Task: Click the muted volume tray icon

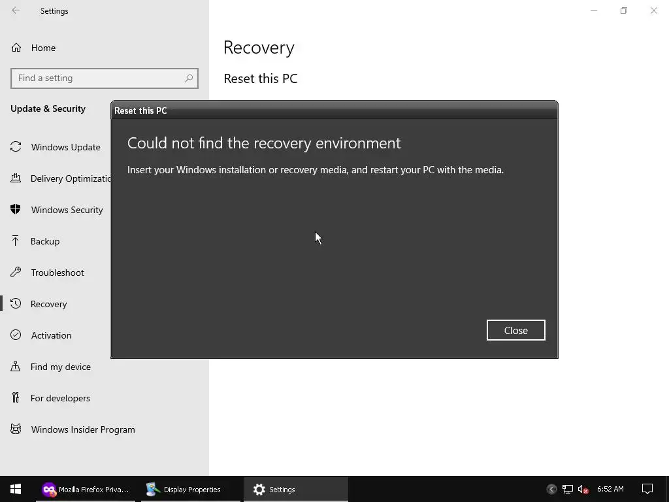Action: click(583, 489)
